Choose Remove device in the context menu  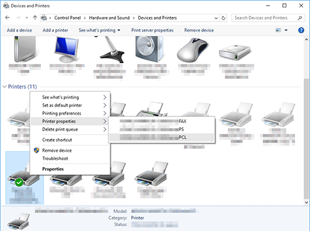[70, 150]
